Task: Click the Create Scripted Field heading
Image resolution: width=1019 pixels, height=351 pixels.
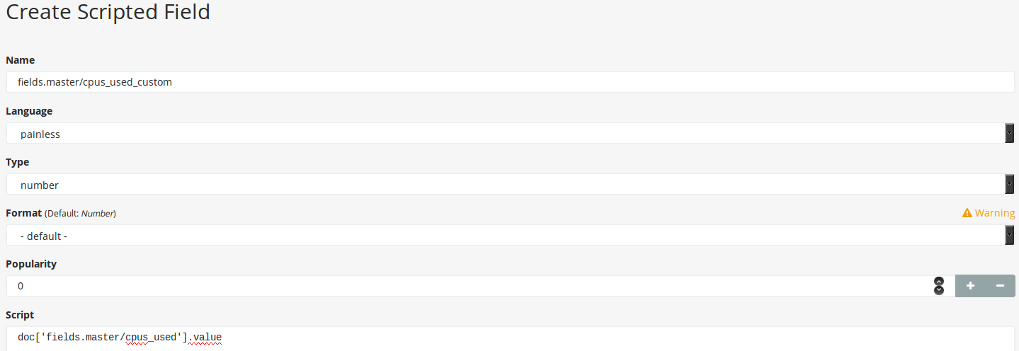Action: (108, 12)
